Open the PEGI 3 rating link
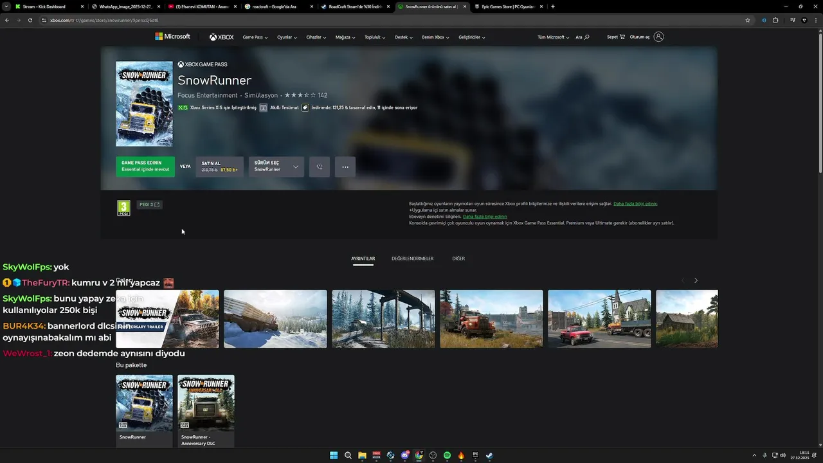This screenshot has height=463, width=823. click(x=149, y=204)
